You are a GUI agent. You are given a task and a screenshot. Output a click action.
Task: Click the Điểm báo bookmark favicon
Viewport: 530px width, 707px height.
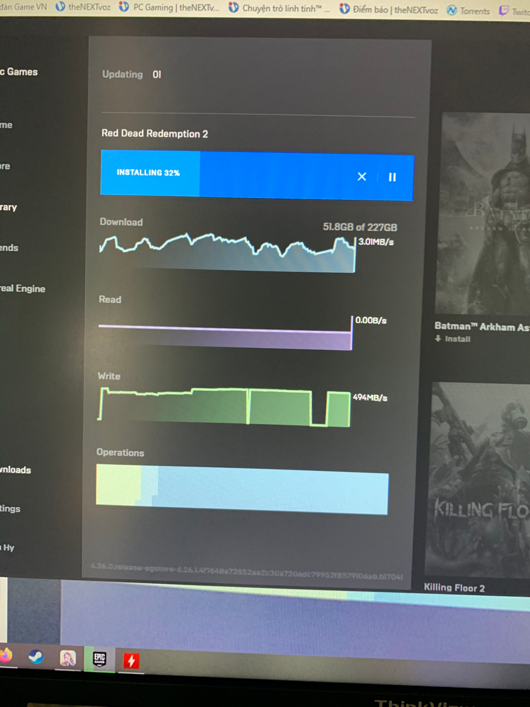(344, 9)
